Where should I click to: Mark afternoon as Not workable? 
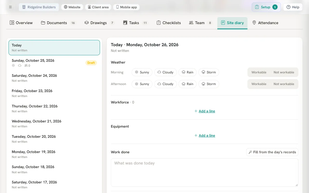coord(284,84)
